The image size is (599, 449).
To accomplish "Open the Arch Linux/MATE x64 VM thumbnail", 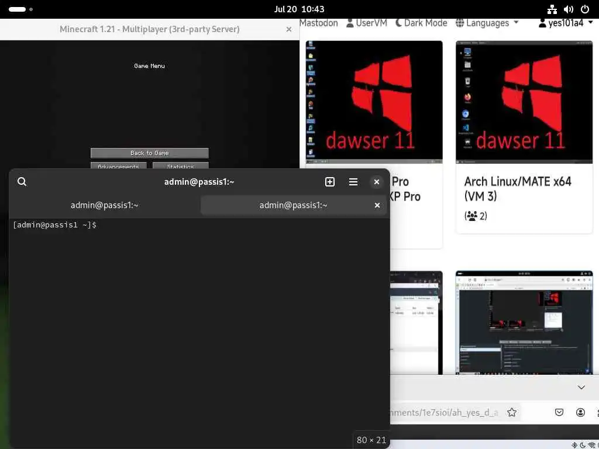I will 524,102.
